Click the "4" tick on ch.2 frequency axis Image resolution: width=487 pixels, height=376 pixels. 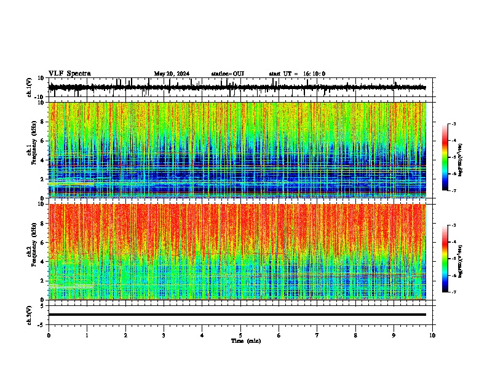42,262
